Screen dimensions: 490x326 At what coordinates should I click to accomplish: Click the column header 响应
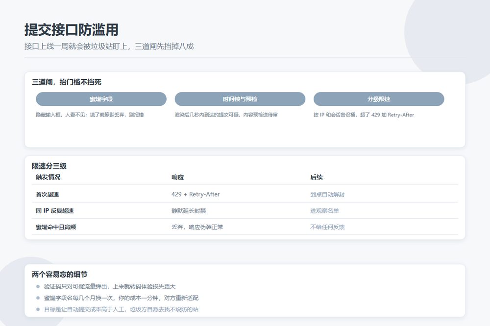pos(177,177)
